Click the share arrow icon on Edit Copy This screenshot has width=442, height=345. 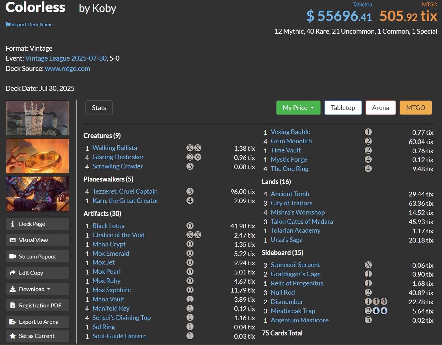pyautogui.click(x=13, y=273)
